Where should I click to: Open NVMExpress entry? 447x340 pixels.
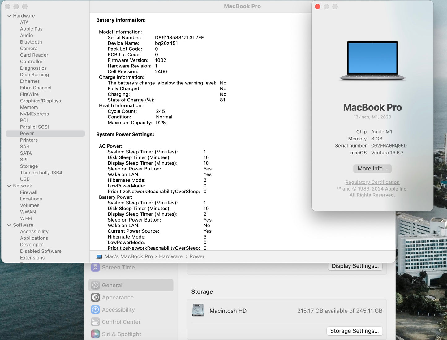(34, 114)
